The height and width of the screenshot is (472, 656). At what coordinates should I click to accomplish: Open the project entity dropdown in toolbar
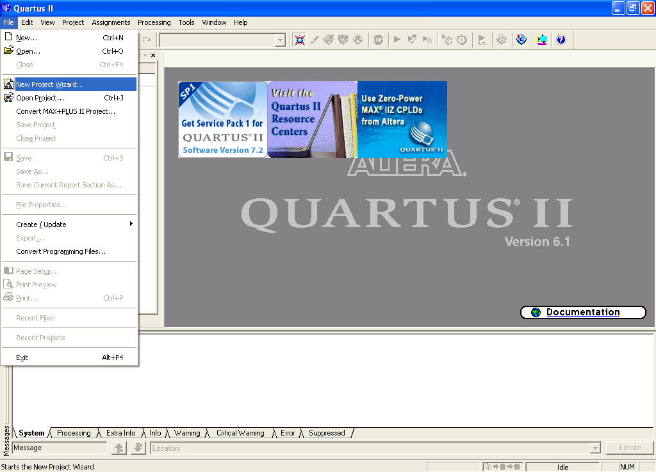(280, 40)
